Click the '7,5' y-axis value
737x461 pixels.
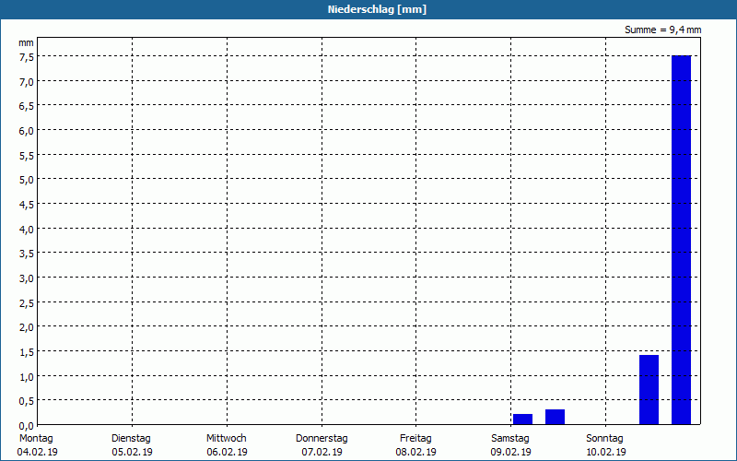(27, 57)
